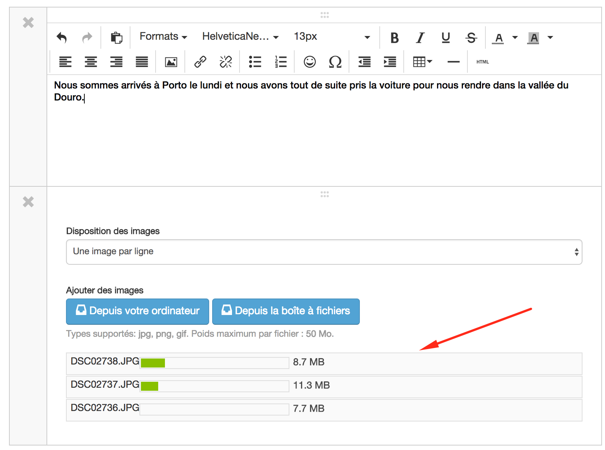Open the table insert menu
The image size is (605, 450).
click(422, 62)
